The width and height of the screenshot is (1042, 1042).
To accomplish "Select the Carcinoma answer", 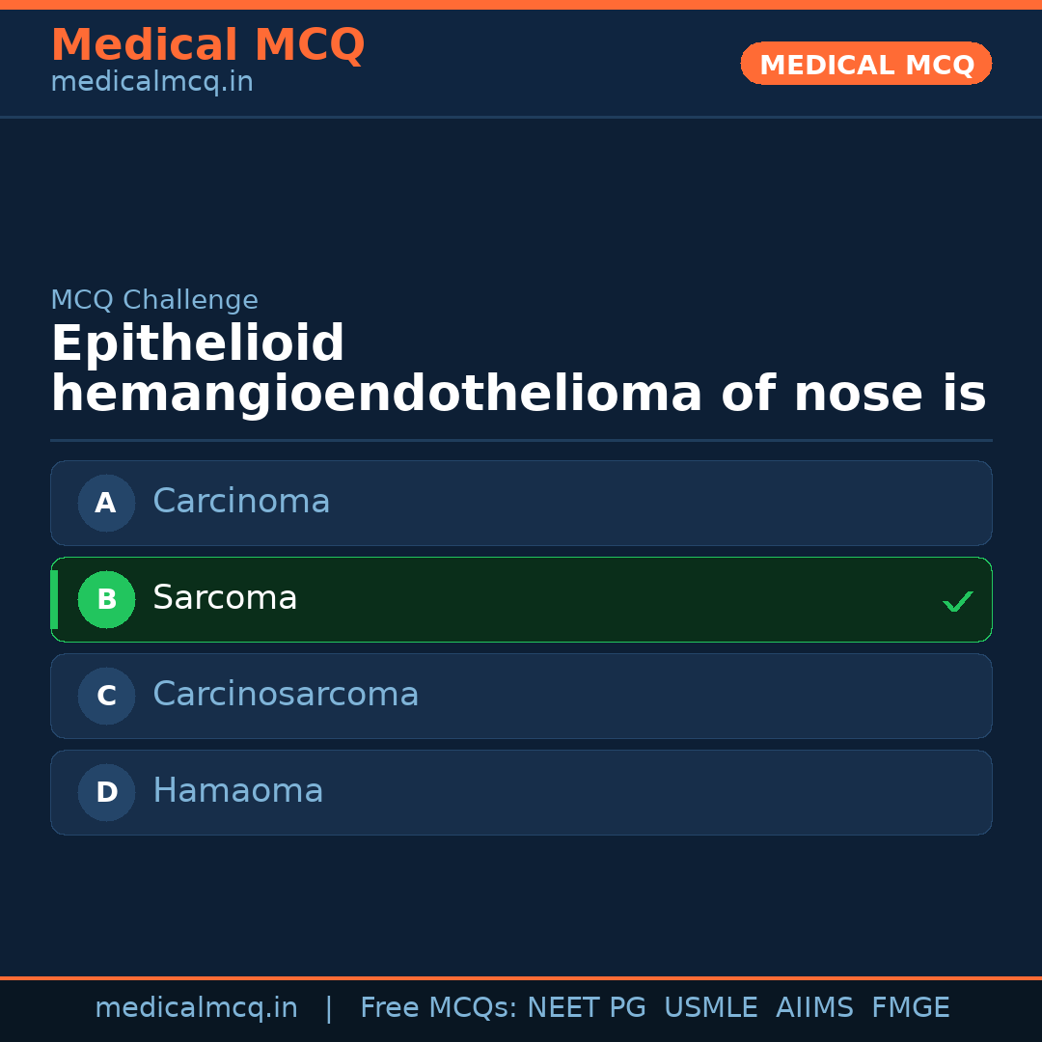I will tap(241, 502).
